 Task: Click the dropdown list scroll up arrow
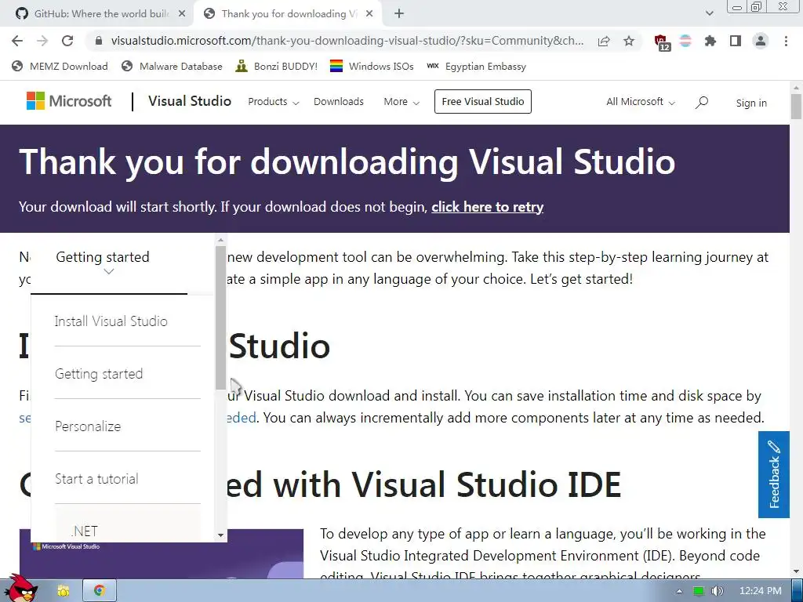click(220, 240)
